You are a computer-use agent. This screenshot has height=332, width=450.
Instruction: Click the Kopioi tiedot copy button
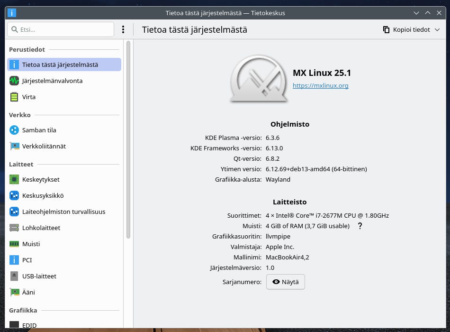[406, 30]
